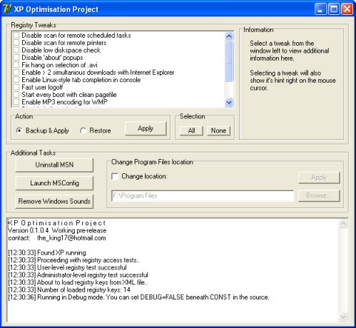Click the contact email 'the_king17@hotmail.com'
Image resolution: width=356 pixels, height=328 pixels.
tap(71, 238)
